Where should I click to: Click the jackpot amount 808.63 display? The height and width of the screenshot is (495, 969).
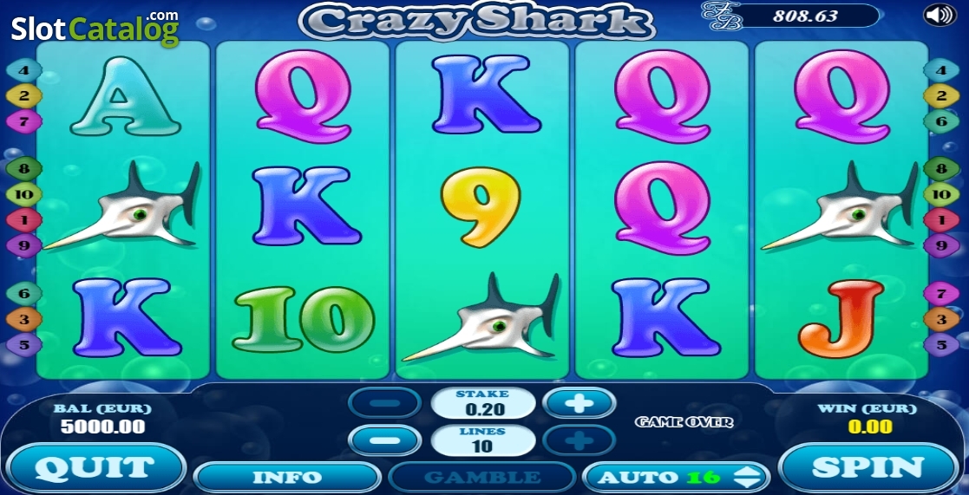point(805,16)
